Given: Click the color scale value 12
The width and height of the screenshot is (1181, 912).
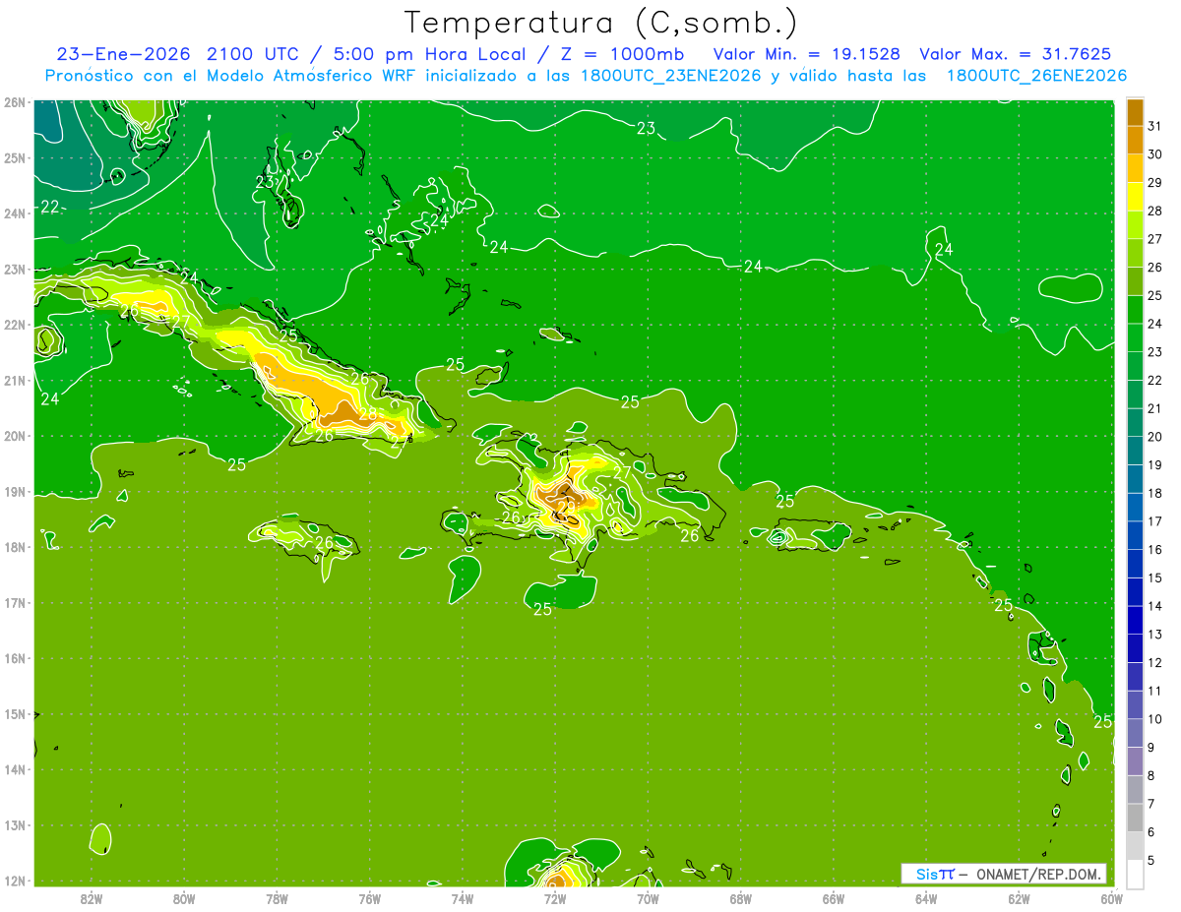Looking at the screenshot, I should pyautogui.click(x=1154, y=663).
